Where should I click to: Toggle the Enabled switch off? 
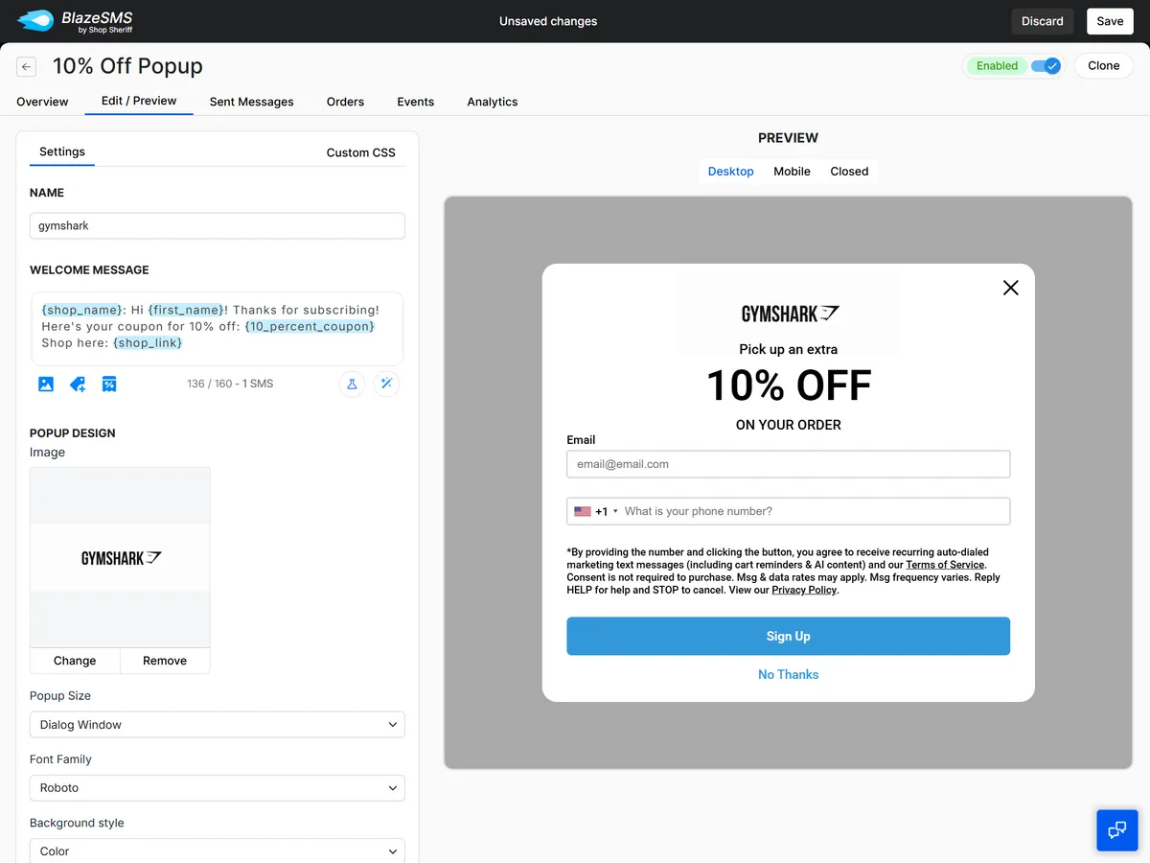(1046, 66)
